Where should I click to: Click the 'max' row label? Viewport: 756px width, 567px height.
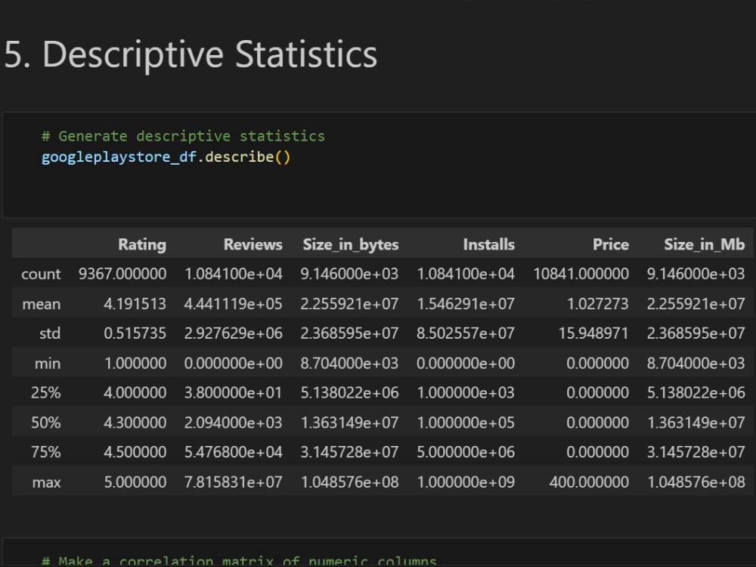click(x=46, y=482)
